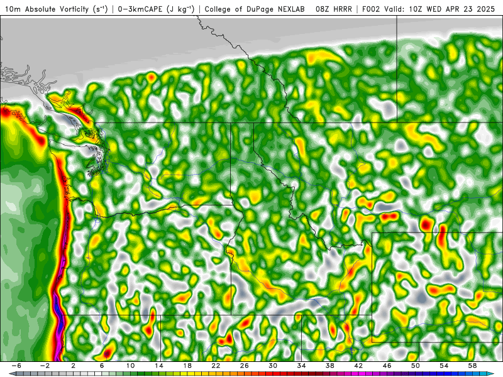Click the '54' colorbar label

tap(444, 366)
